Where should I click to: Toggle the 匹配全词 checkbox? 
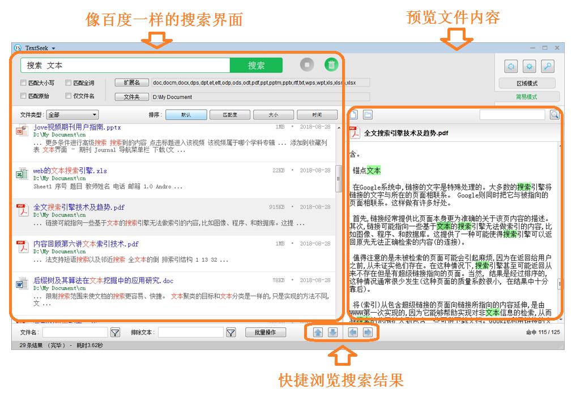coord(69,83)
